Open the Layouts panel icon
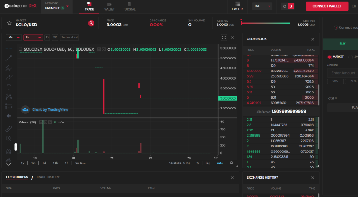This screenshot has height=197, width=358. click(x=238, y=6)
